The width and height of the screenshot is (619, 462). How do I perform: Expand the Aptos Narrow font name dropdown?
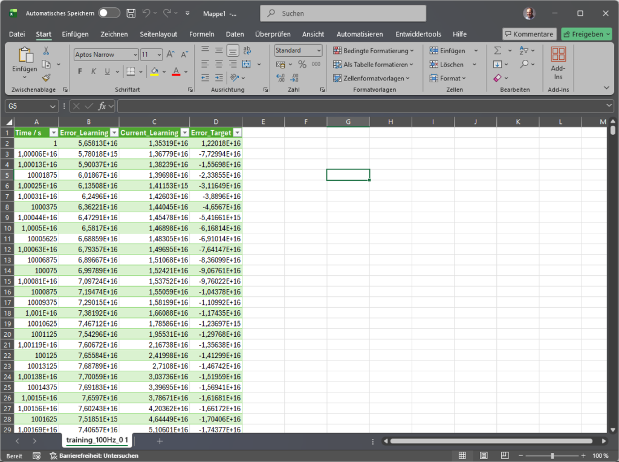pos(135,54)
